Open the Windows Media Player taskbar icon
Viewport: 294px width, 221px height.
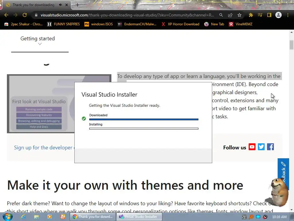pyautogui.click(x=49, y=217)
